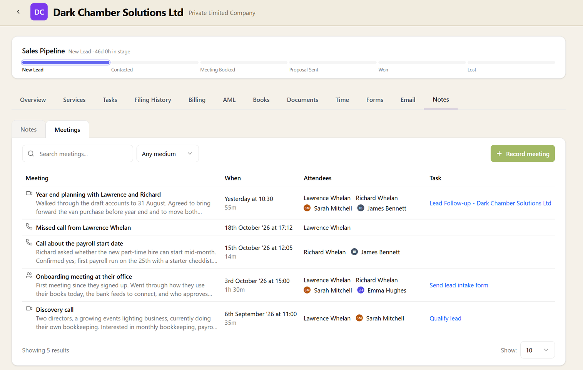Screen dimensions: 583x370
Task: Open the Filing History tab
Action: (153, 100)
